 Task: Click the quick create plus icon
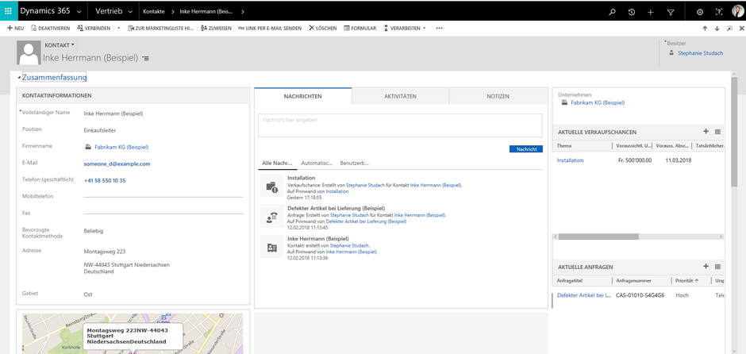(x=651, y=12)
